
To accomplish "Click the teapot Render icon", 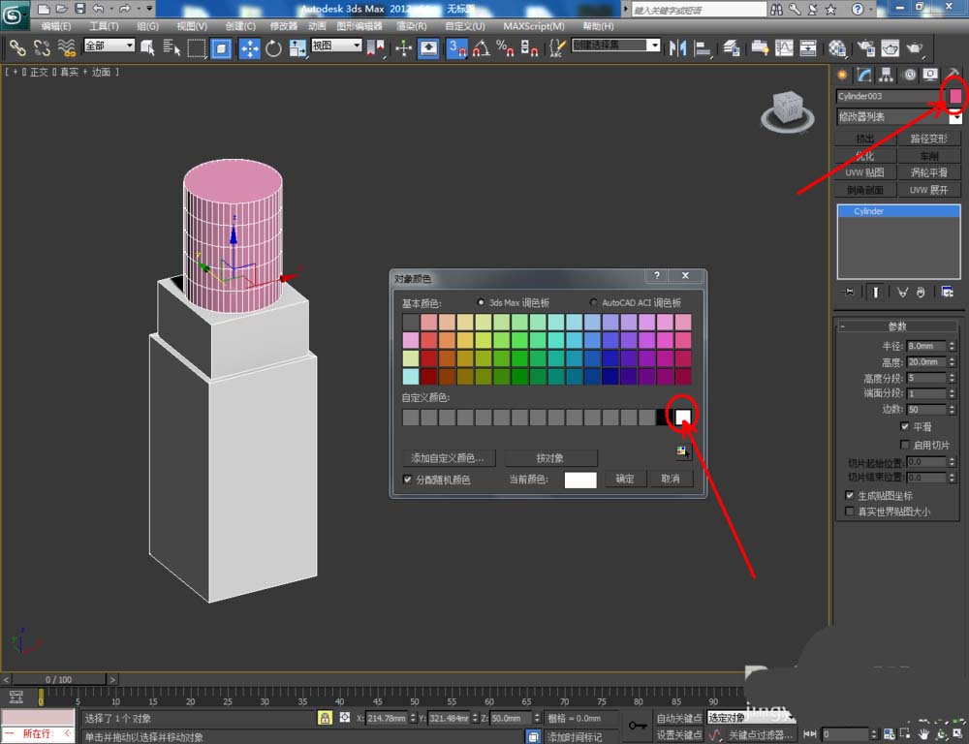I will (913, 47).
